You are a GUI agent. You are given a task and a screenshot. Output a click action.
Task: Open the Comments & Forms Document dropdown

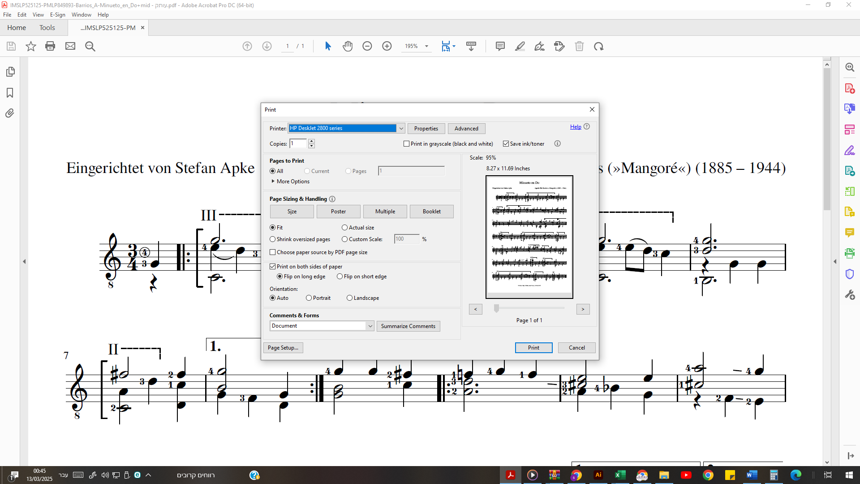pos(370,326)
